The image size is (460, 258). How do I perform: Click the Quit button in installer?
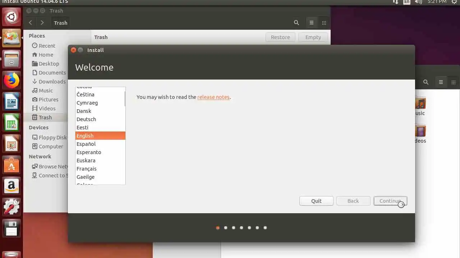(x=316, y=201)
